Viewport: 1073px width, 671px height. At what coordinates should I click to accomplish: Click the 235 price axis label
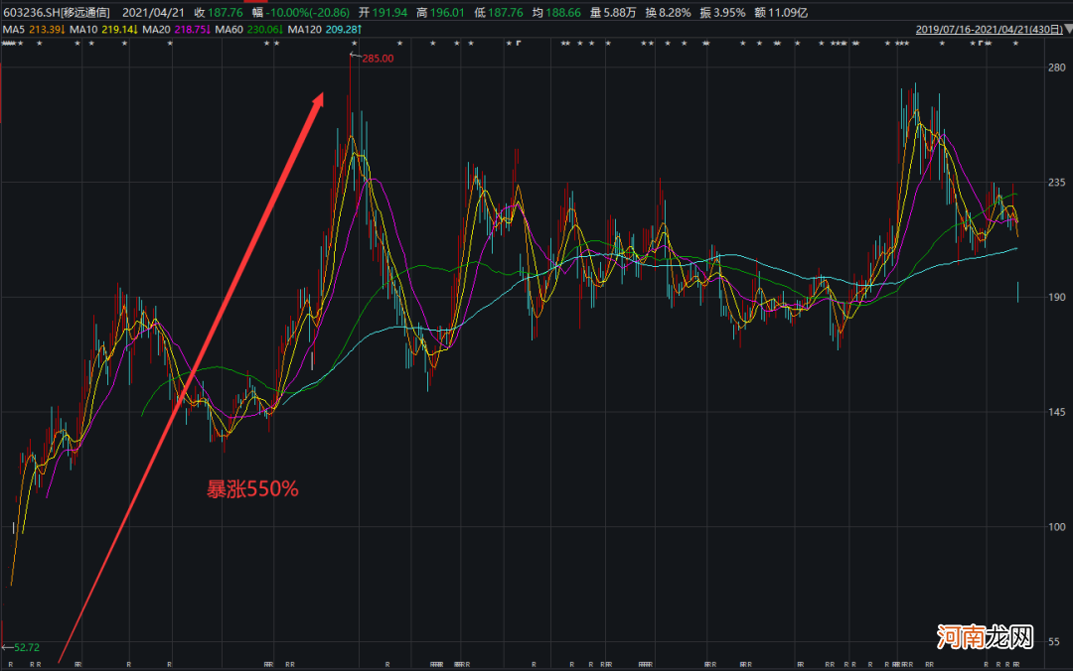[1056, 183]
